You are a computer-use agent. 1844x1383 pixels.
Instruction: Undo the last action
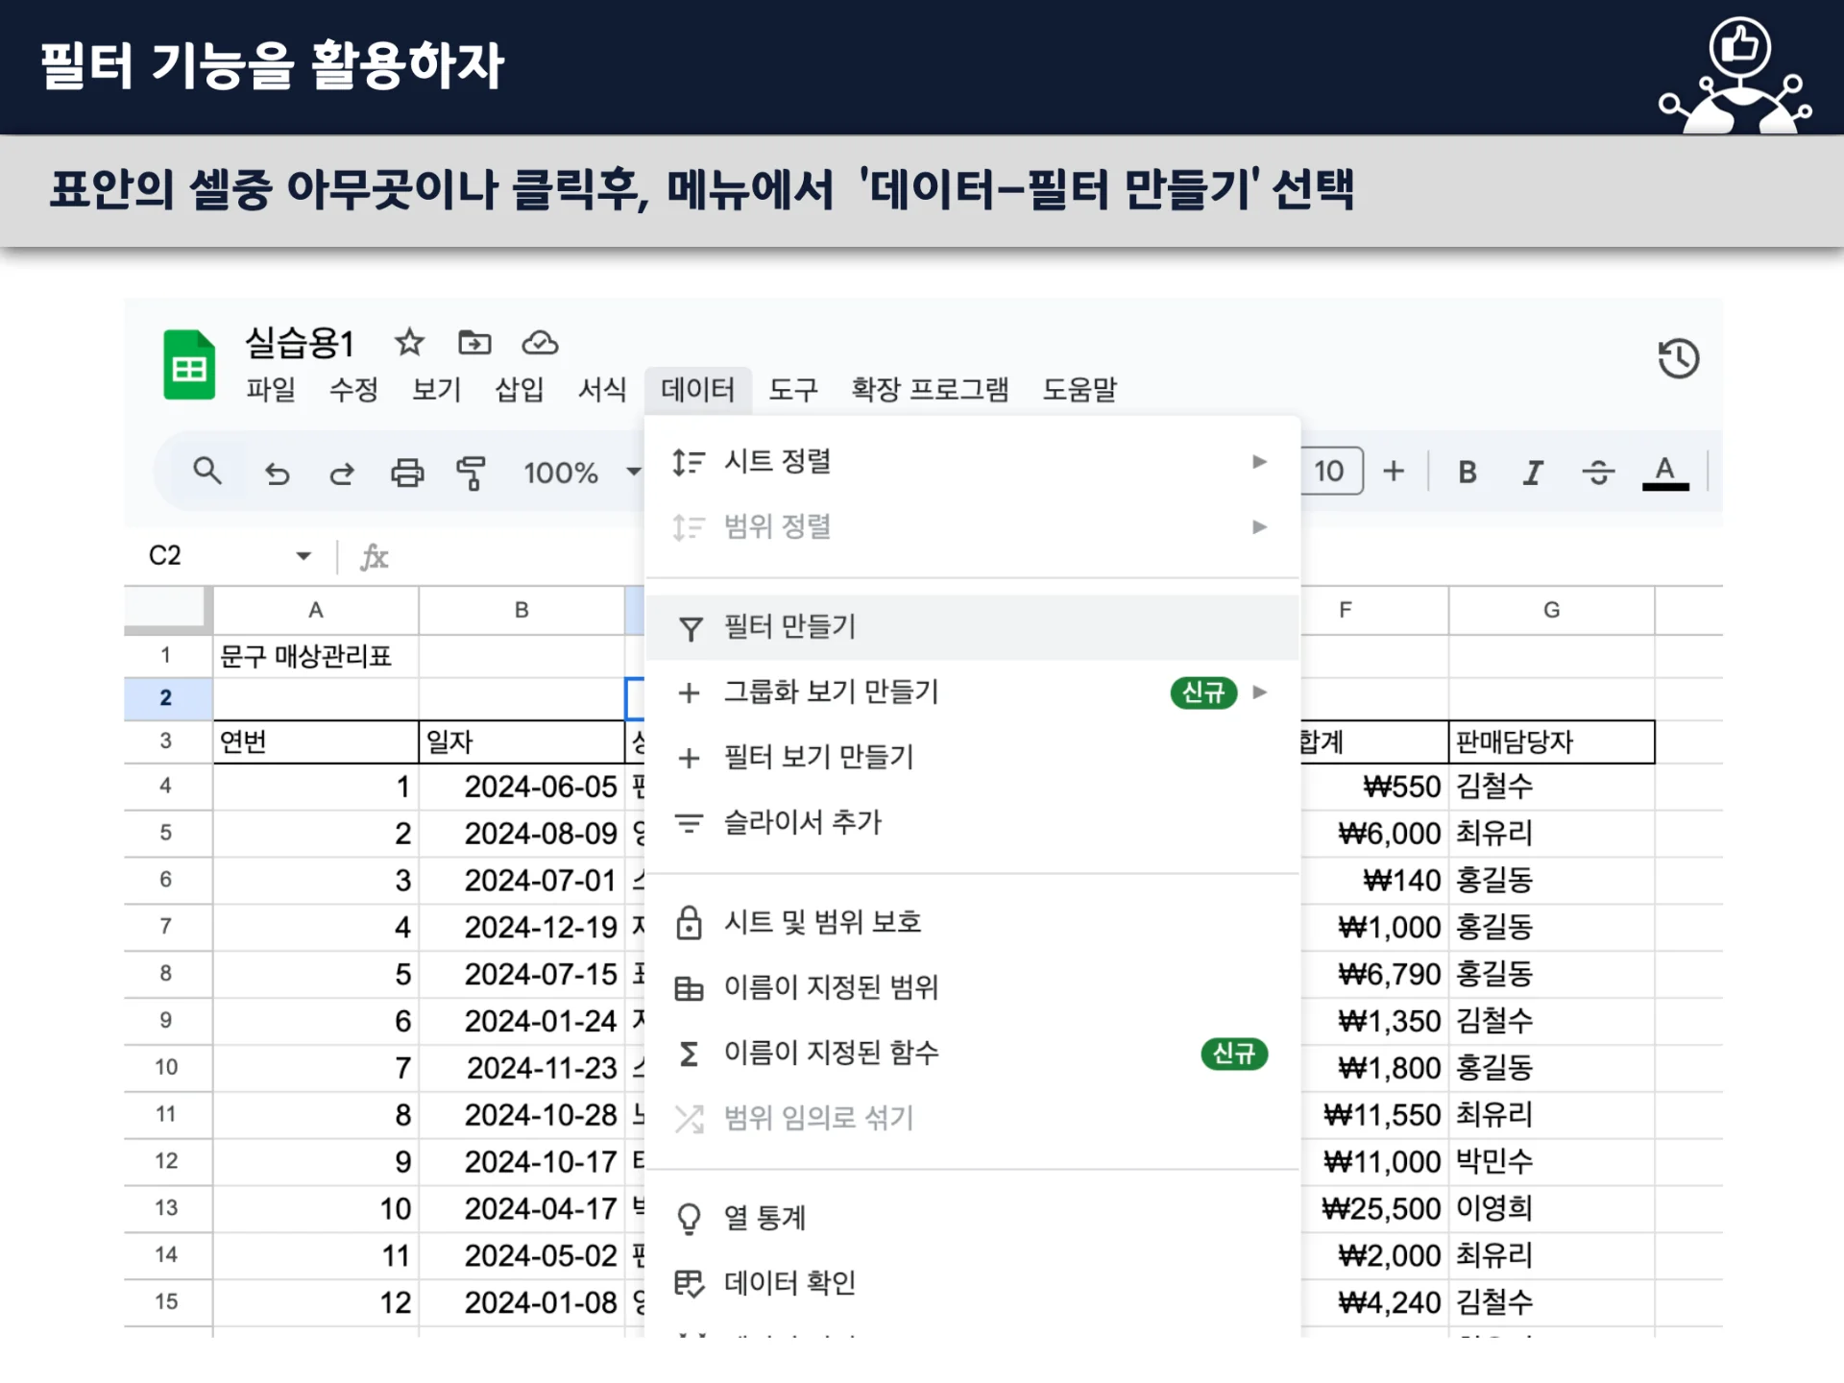coord(277,473)
